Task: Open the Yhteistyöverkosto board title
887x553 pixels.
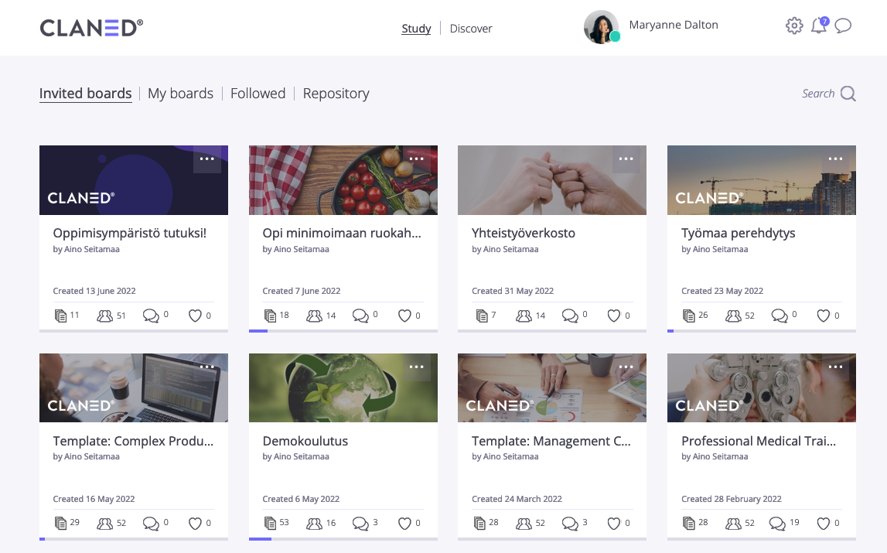Action: (524, 234)
